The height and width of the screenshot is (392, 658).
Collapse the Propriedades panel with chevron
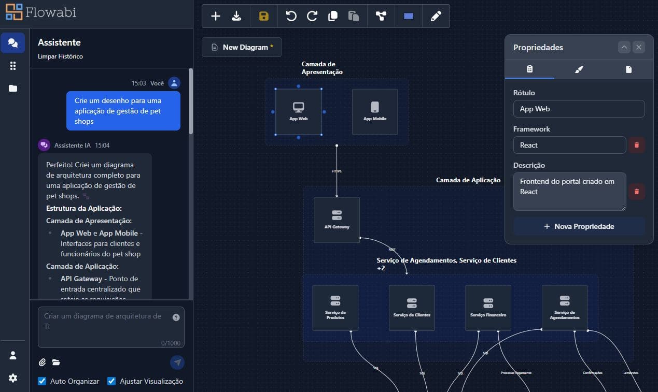point(624,47)
